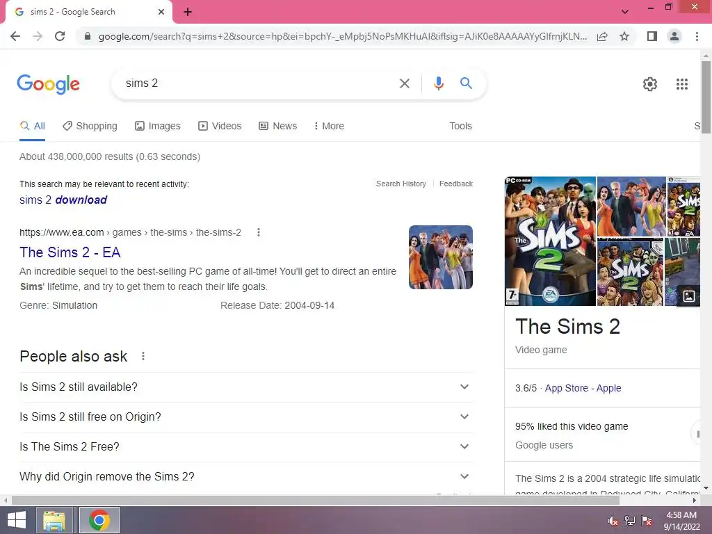Go to the Google homepage logo
The image size is (712, 534).
(x=48, y=84)
